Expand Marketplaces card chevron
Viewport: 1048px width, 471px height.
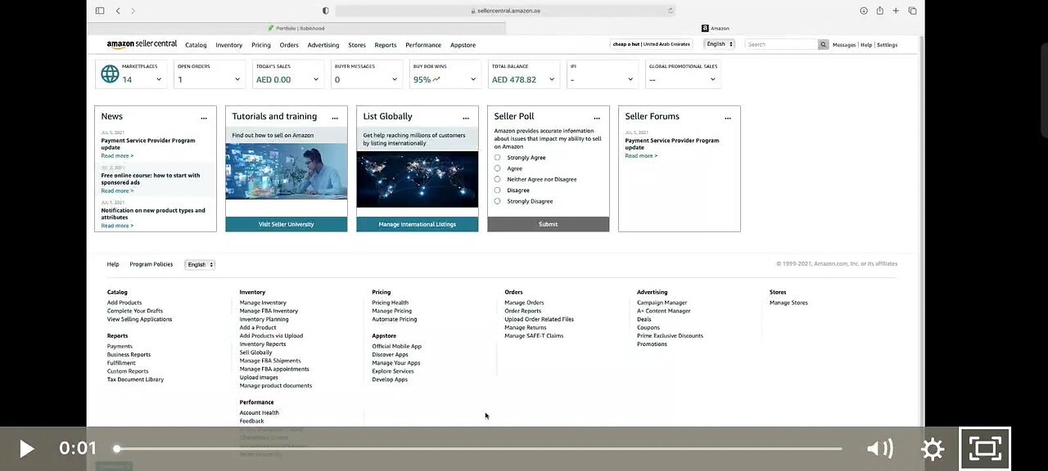pyautogui.click(x=158, y=79)
